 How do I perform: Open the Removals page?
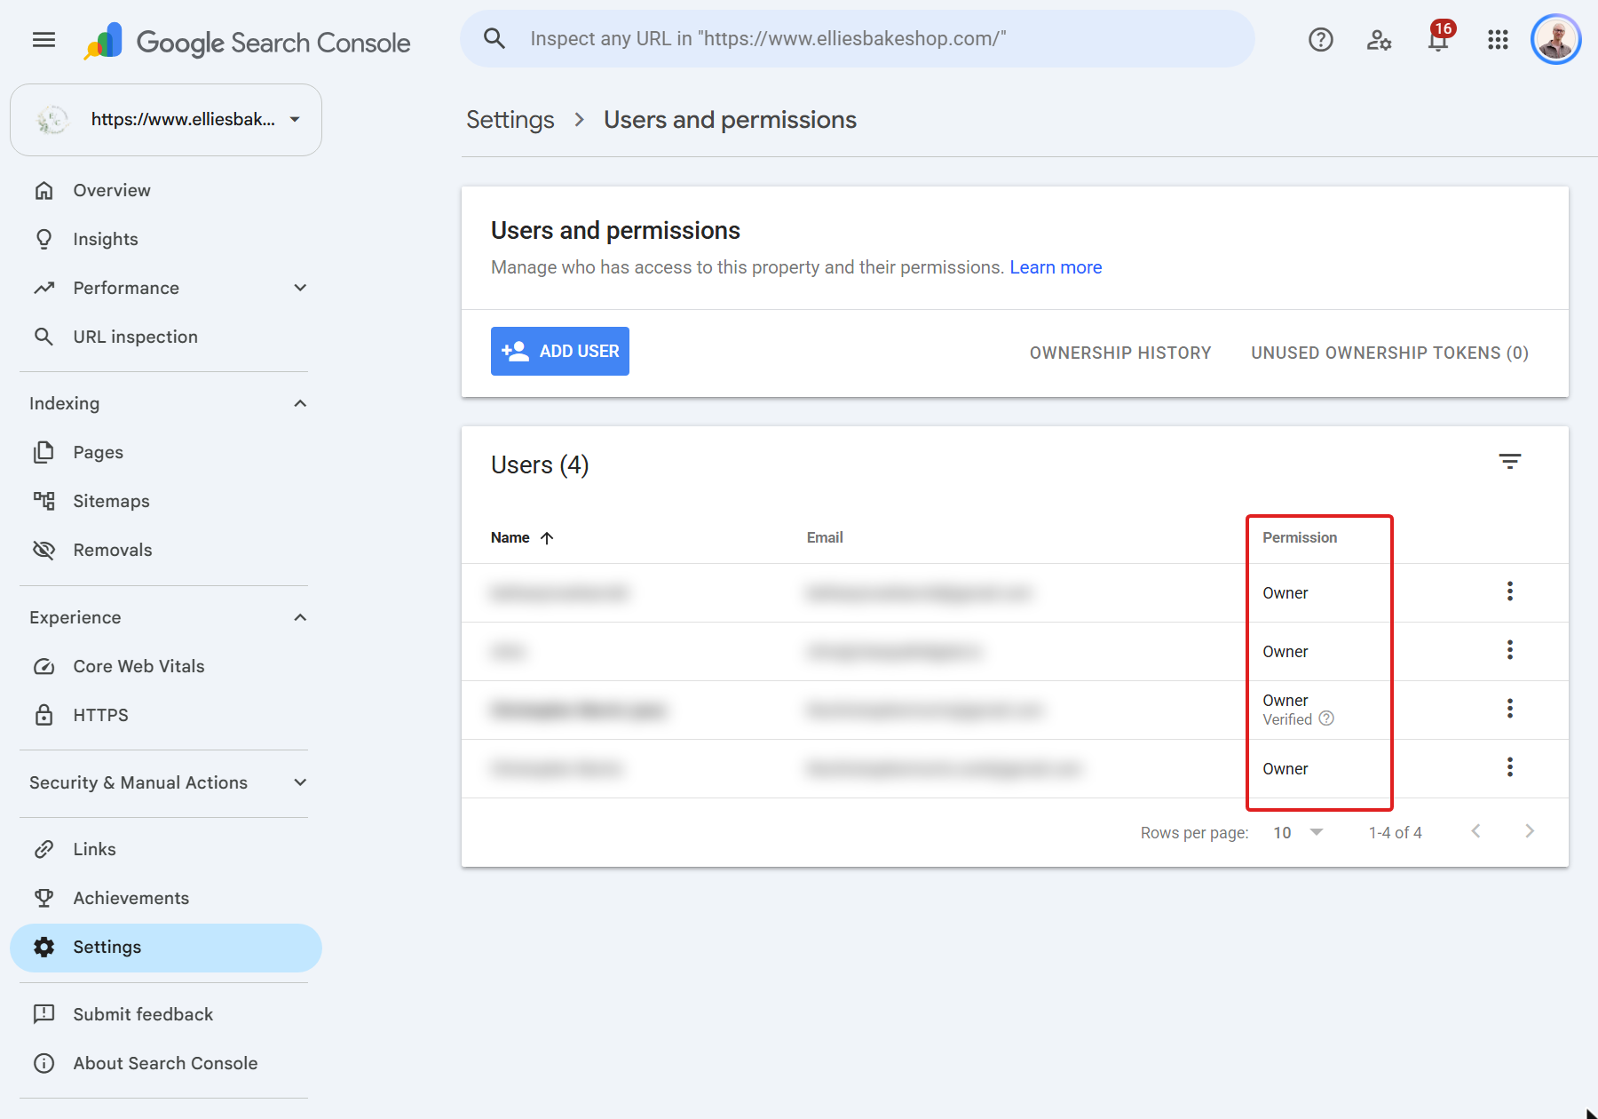166,550
